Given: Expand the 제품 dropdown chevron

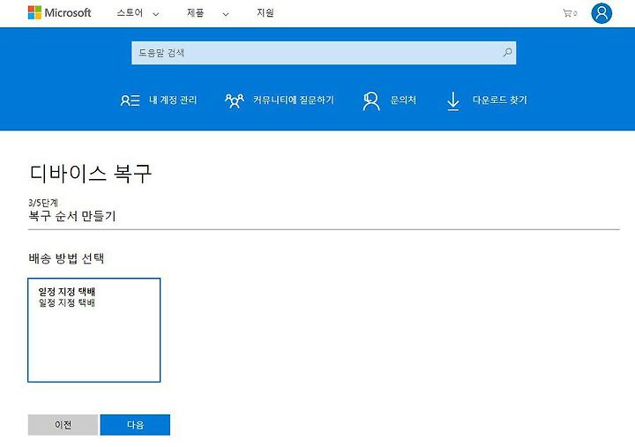Looking at the screenshot, I should click(x=226, y=14).
